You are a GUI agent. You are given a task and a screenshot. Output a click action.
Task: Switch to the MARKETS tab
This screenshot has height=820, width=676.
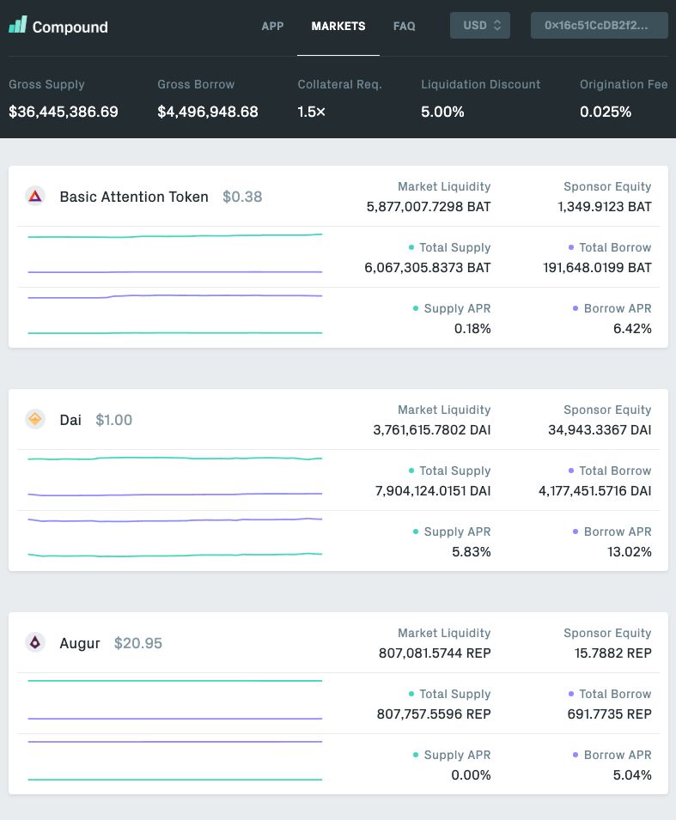(338, 26)
